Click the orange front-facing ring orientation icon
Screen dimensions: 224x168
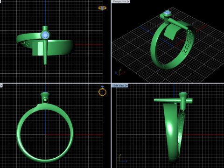click(102, 91)
